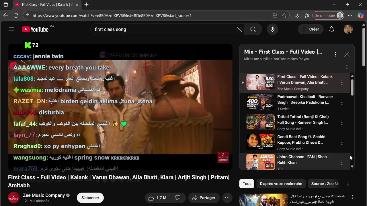
Task: Add this page to favorites with the star icon
Action: click(x=284, y=15)
